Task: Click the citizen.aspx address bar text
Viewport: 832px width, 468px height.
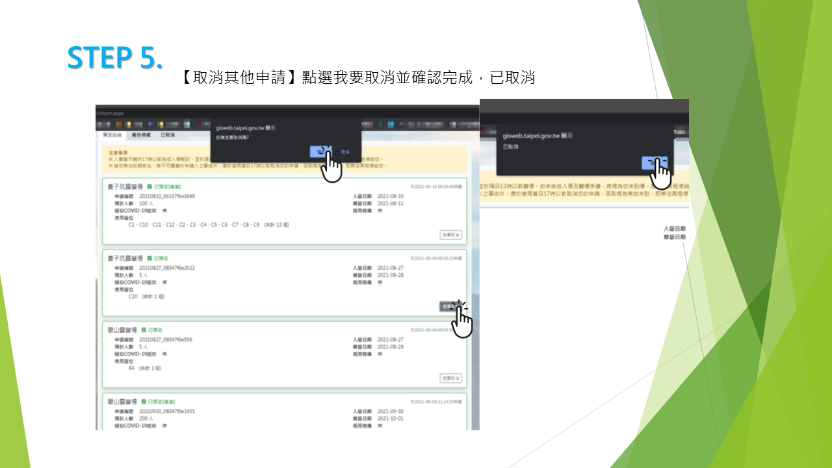Action: [x=109, y=112]
